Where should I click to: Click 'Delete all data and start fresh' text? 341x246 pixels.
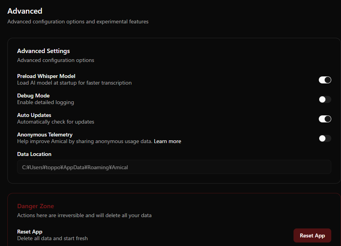53,238
